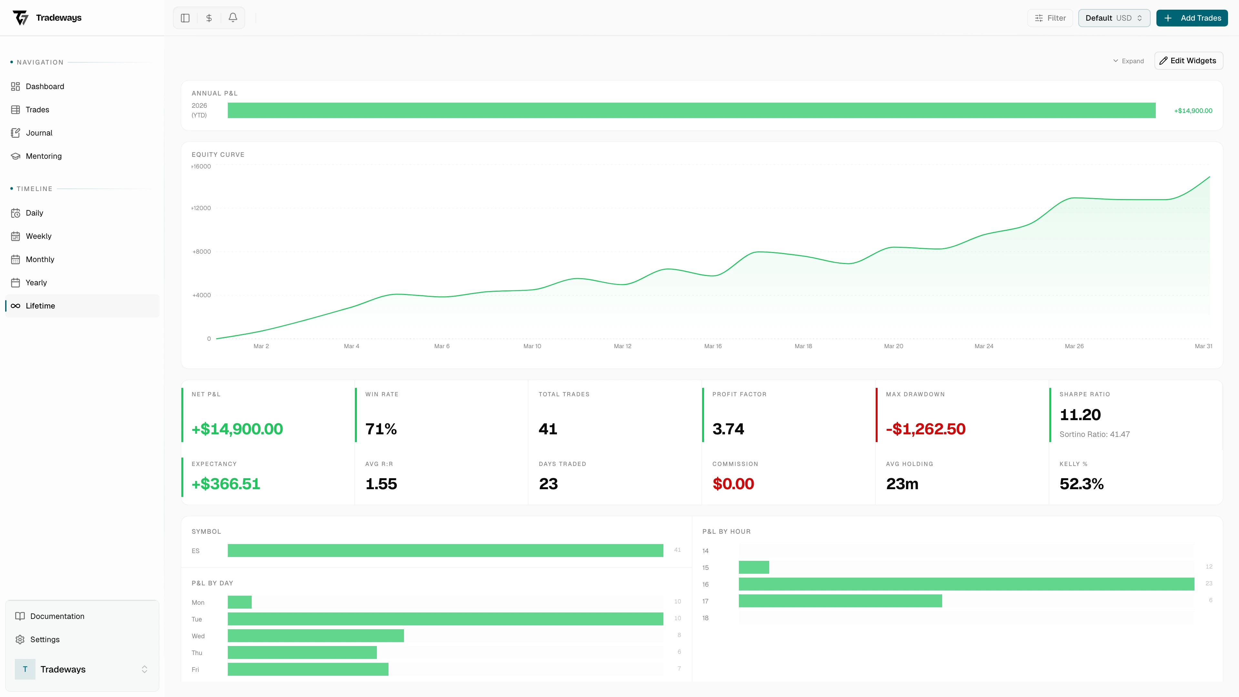
Task: Open the Yearly timeline view
Action: coord(36,282)
